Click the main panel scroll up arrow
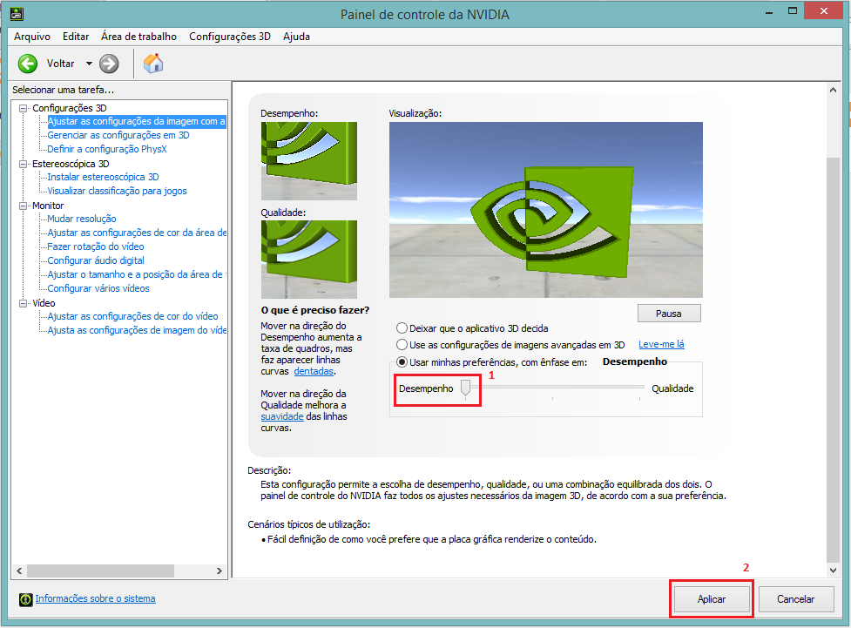Viewport: 851px width, 628px height. (x=833, y=90)
